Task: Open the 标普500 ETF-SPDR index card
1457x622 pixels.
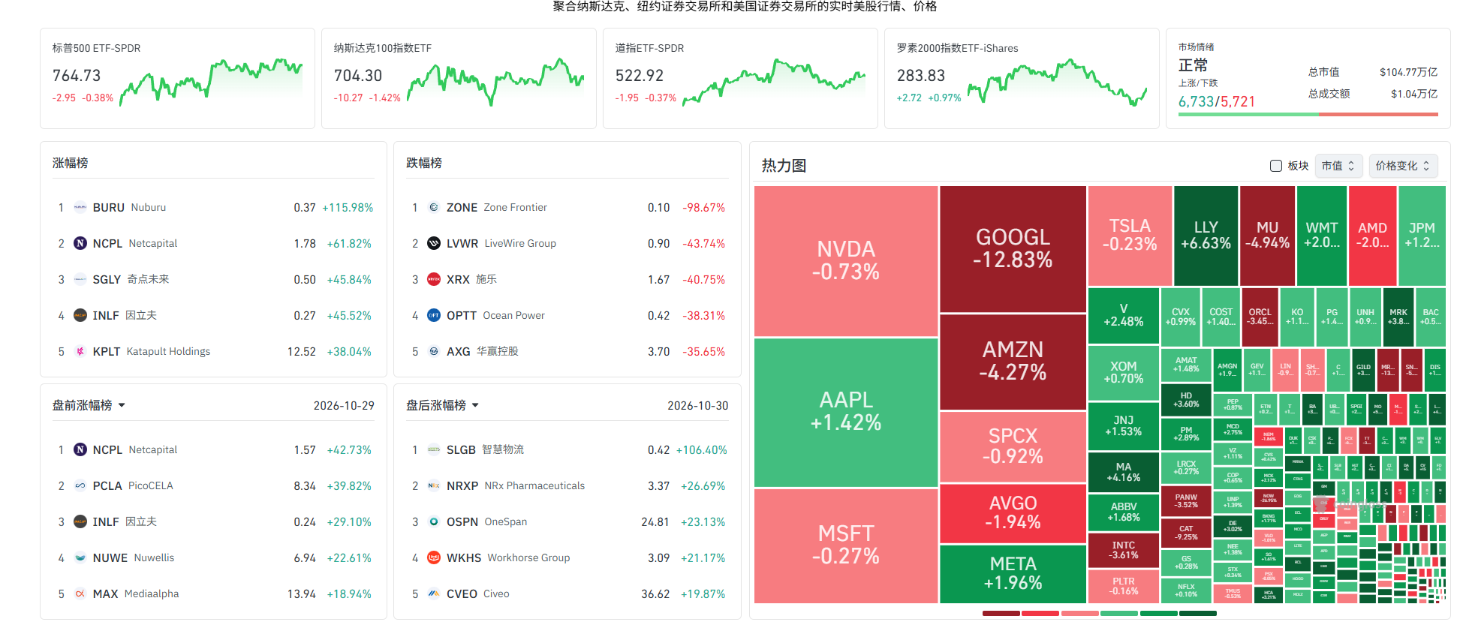Action: (177, 79)
